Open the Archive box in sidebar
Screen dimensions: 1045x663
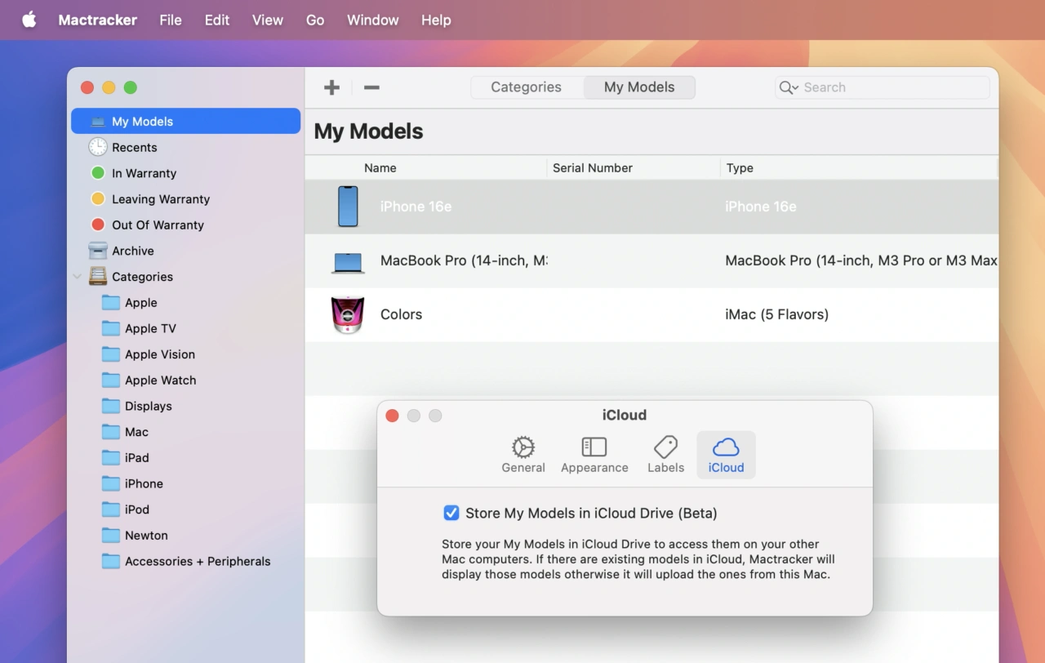tap(132, 251)
